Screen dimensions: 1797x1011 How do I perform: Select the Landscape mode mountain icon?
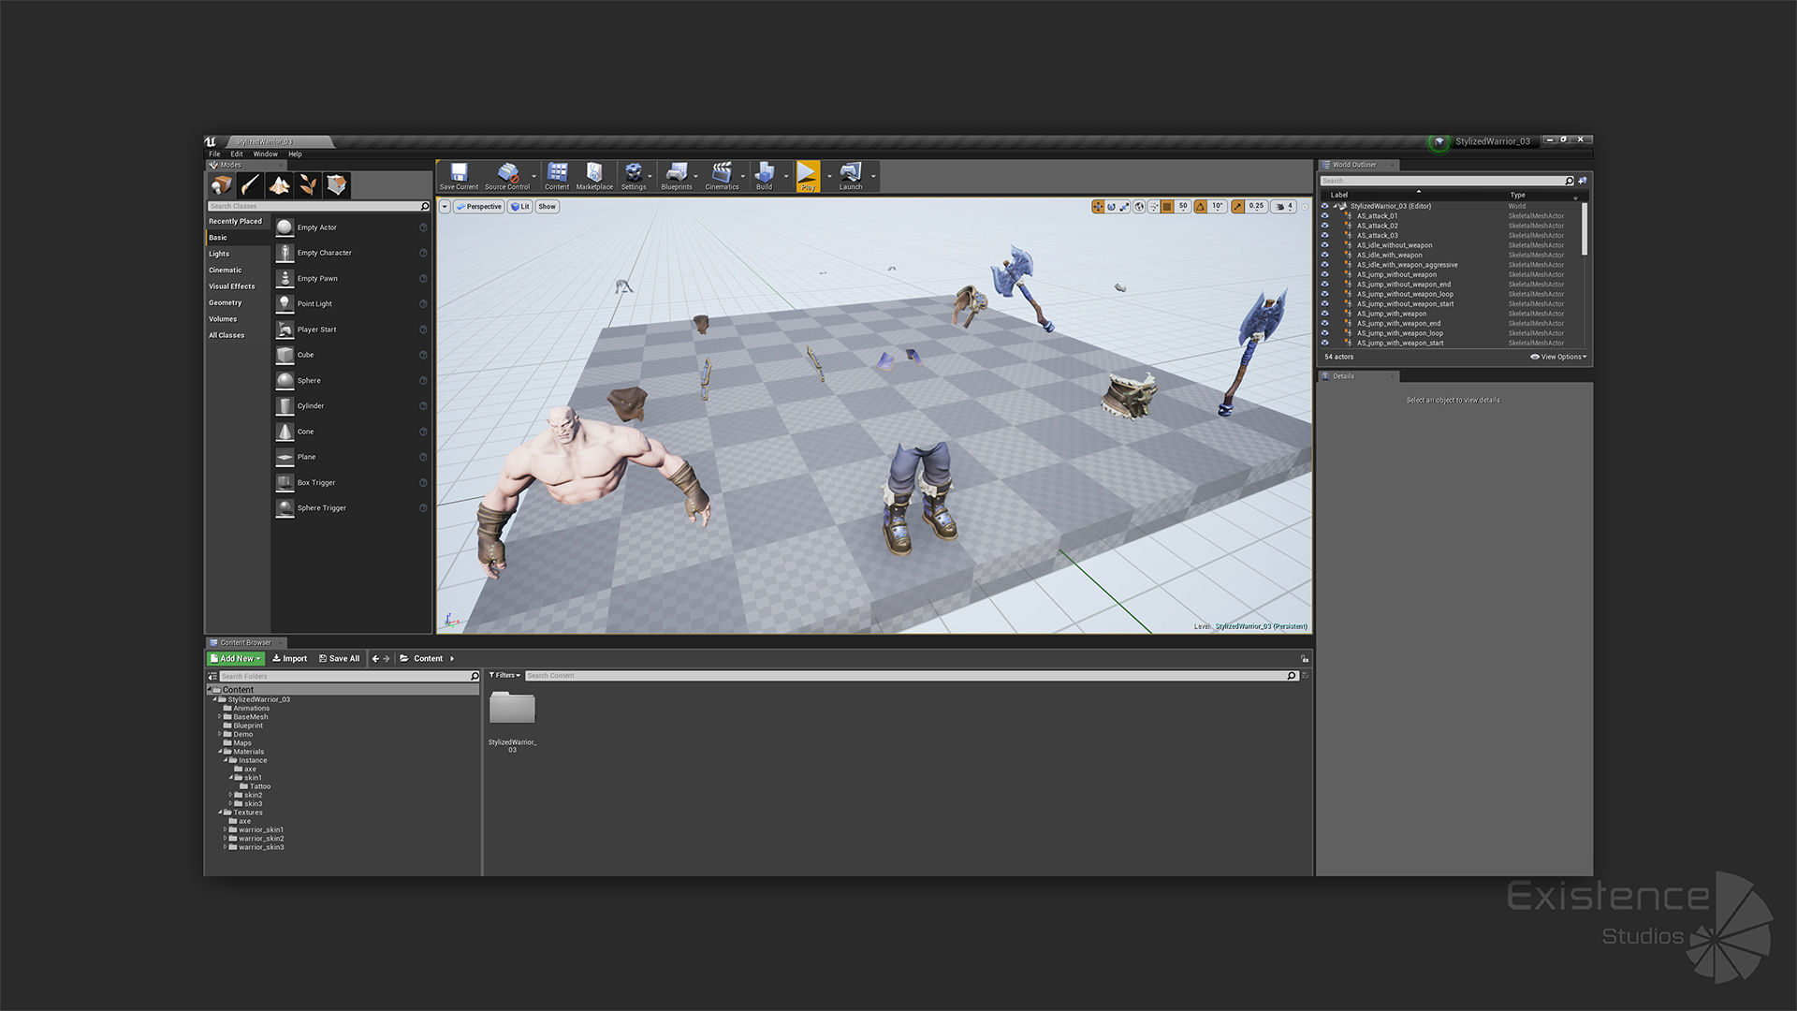279,185
